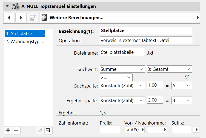Click the previous page arrow button

click(x=9, y=18)
